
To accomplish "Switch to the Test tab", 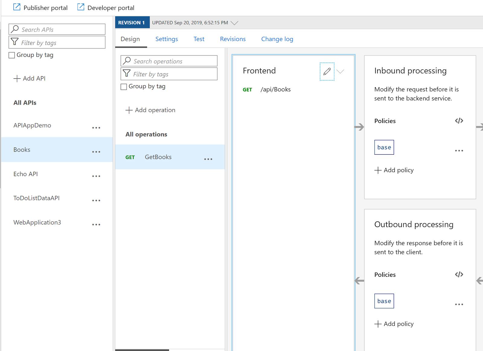I will pos(199,39).
